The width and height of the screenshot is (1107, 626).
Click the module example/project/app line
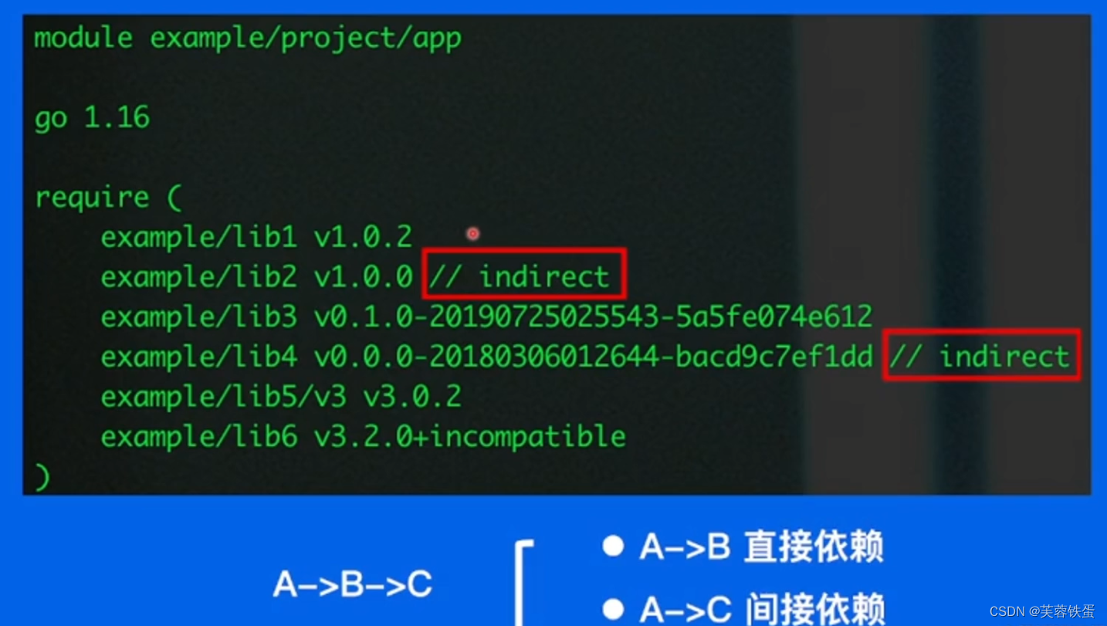click(248, 38)
